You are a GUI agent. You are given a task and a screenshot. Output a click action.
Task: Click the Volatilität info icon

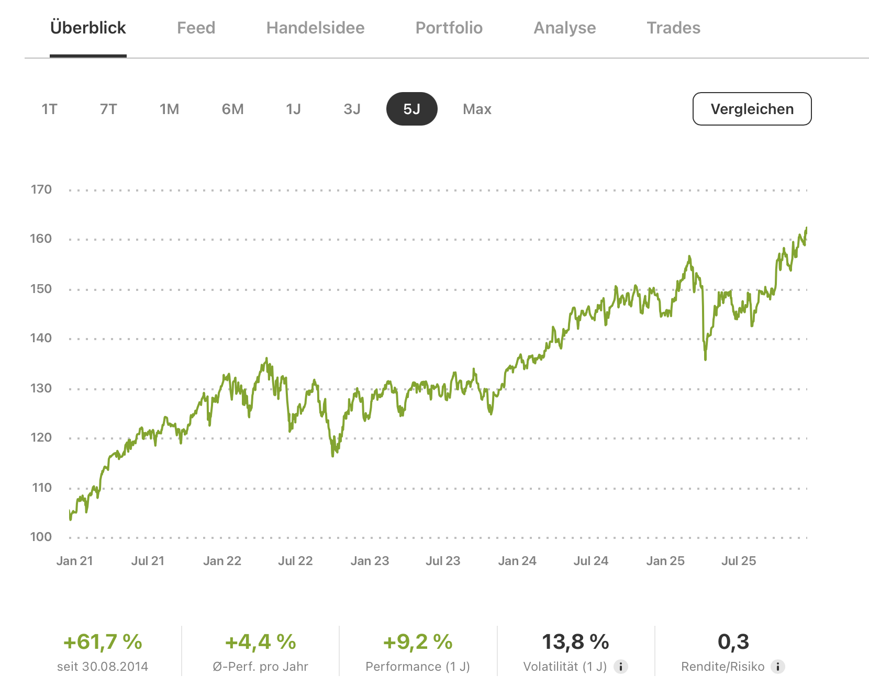(x=621, y=667)
